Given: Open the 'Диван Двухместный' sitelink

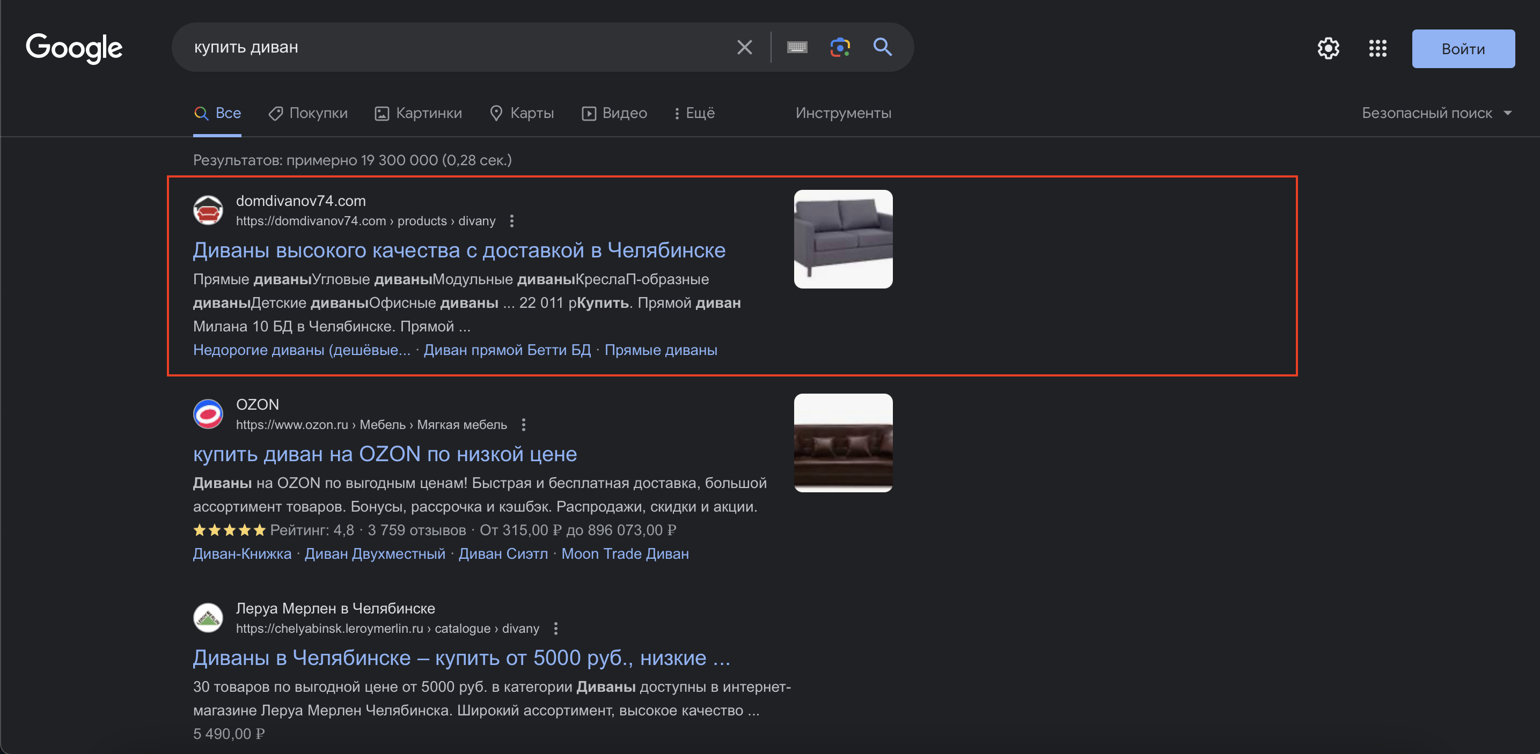Looking at the screenshot, I should click(x=375, y=554).
